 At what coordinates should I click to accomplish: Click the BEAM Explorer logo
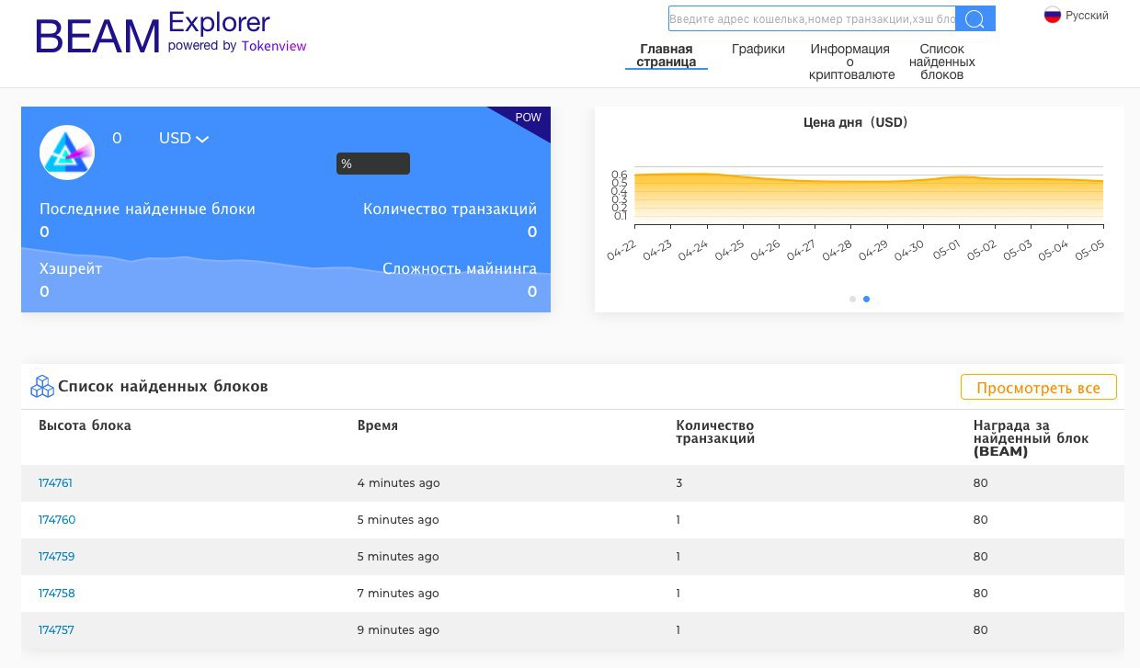pyautogui.click(x=171, y=33)
